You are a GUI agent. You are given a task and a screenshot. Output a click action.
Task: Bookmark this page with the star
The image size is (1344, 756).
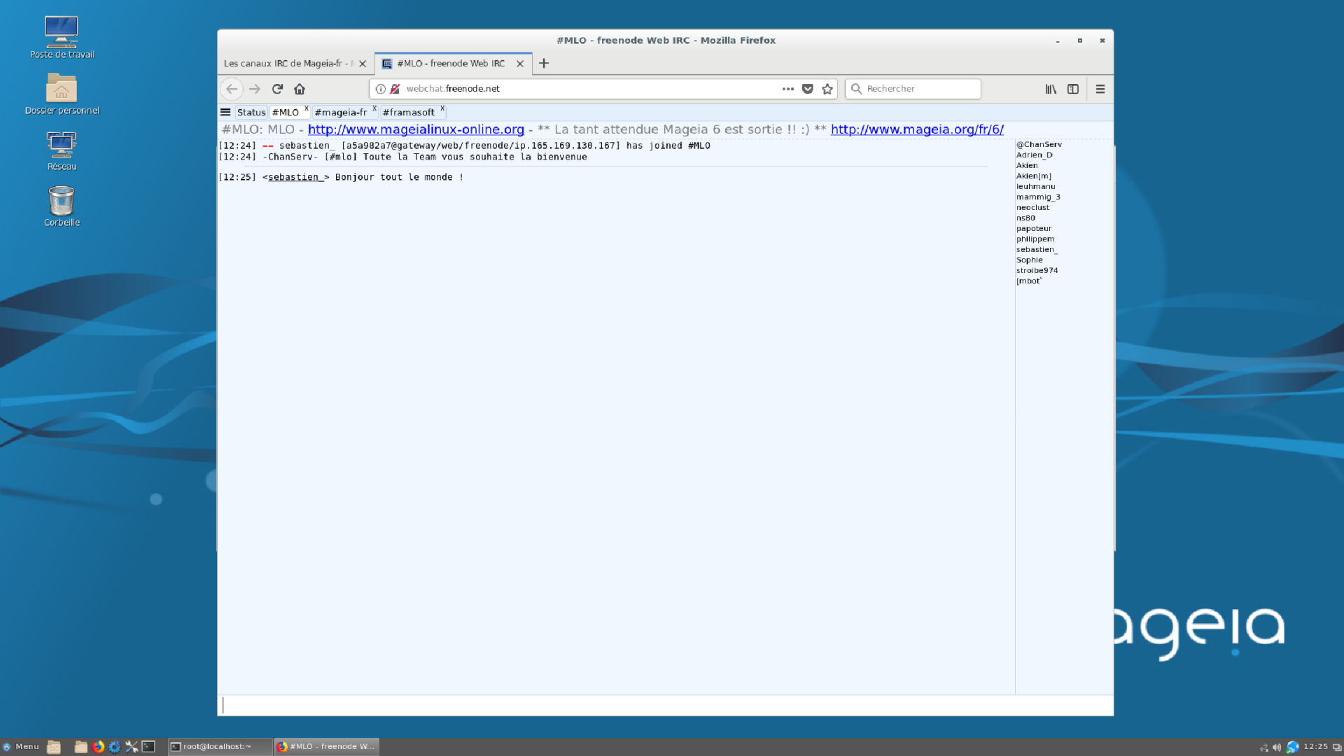(827, 89)
